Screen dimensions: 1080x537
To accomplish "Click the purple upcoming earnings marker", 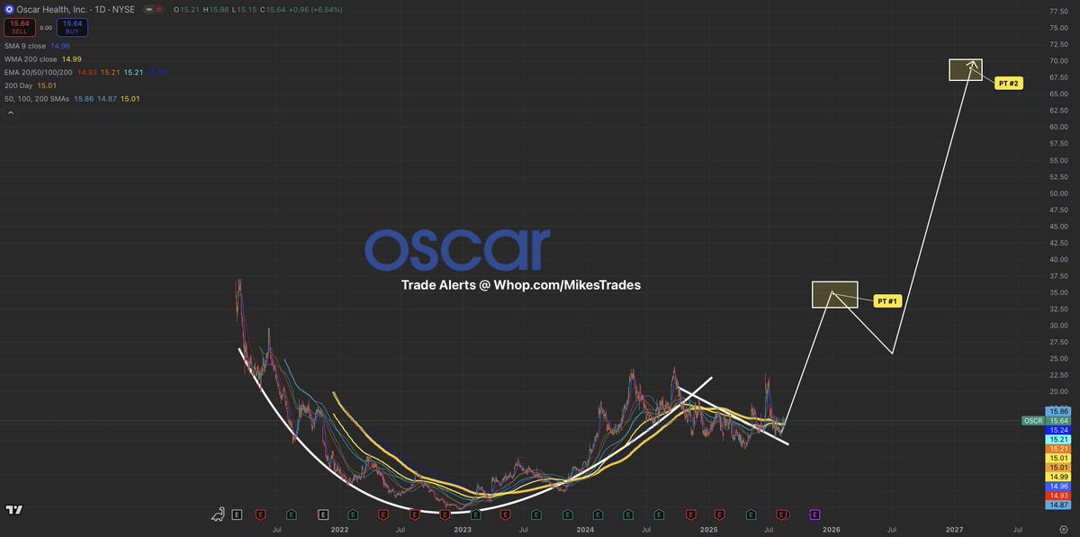I will pos(814,515).
